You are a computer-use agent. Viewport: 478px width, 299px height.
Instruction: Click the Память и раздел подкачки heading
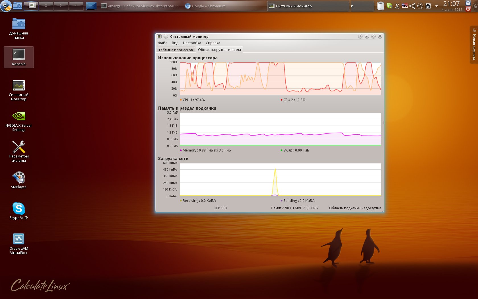pyautogui.click(x=187, y=108)
